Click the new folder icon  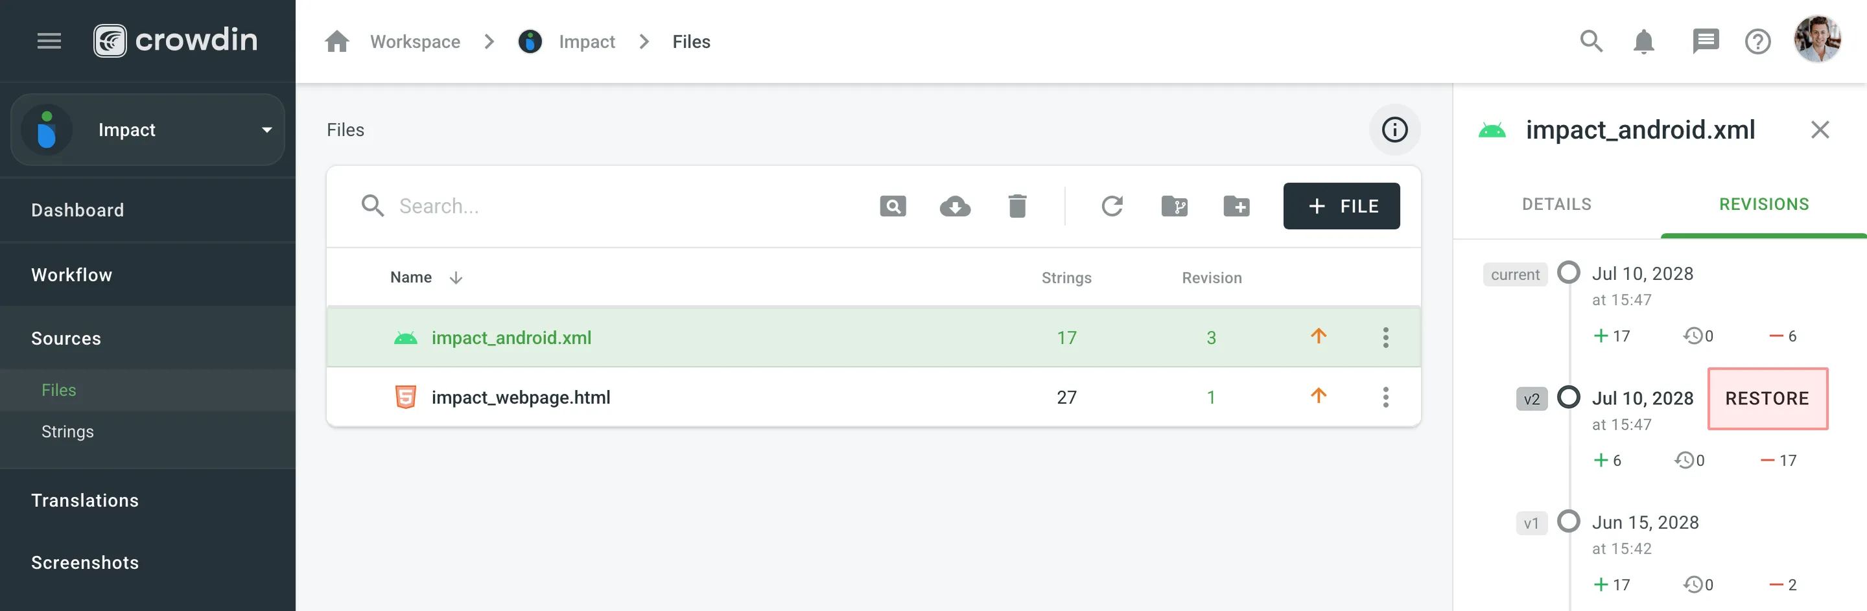tap(1236, 207)
